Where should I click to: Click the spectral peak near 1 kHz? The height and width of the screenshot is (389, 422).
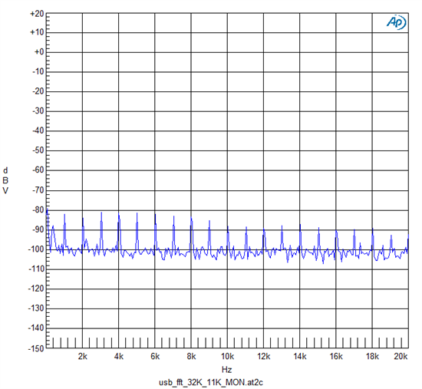64,215
